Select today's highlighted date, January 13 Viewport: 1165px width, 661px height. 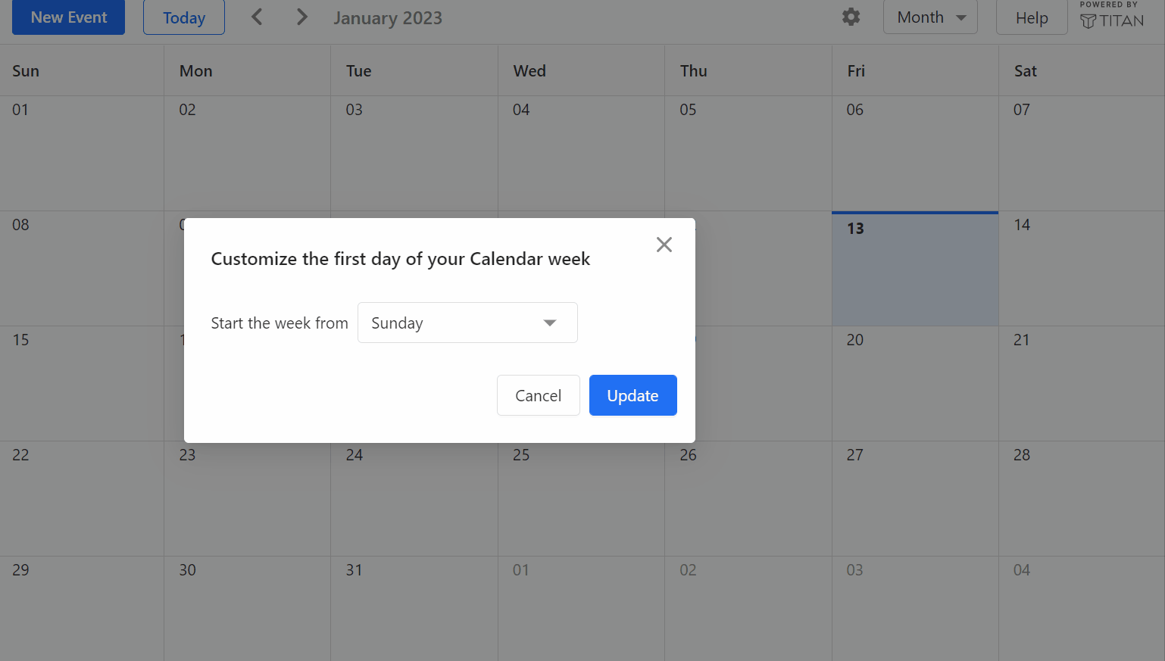[x=914, y=269]
